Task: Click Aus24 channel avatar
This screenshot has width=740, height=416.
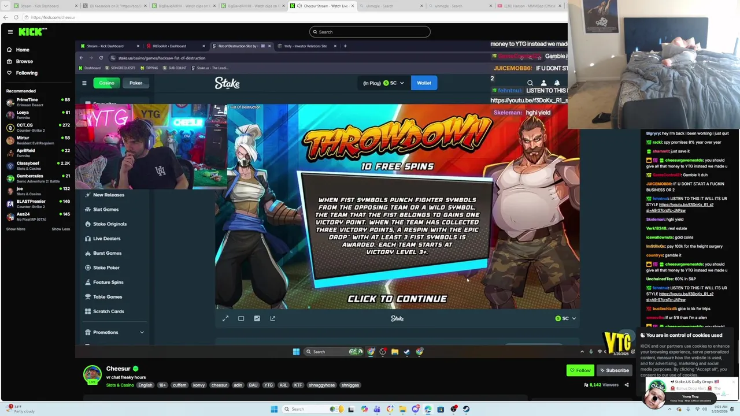Action: 10,216
